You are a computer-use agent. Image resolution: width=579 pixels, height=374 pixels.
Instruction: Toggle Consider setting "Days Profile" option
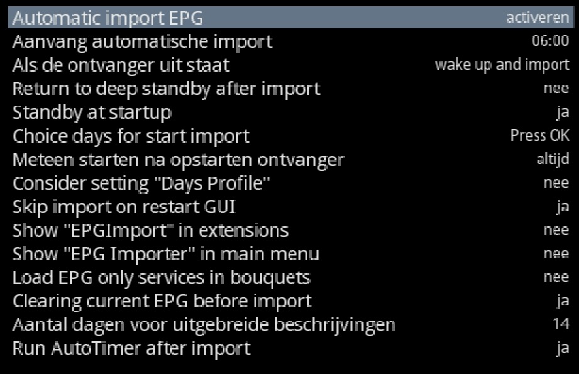(x=556, y=183)
